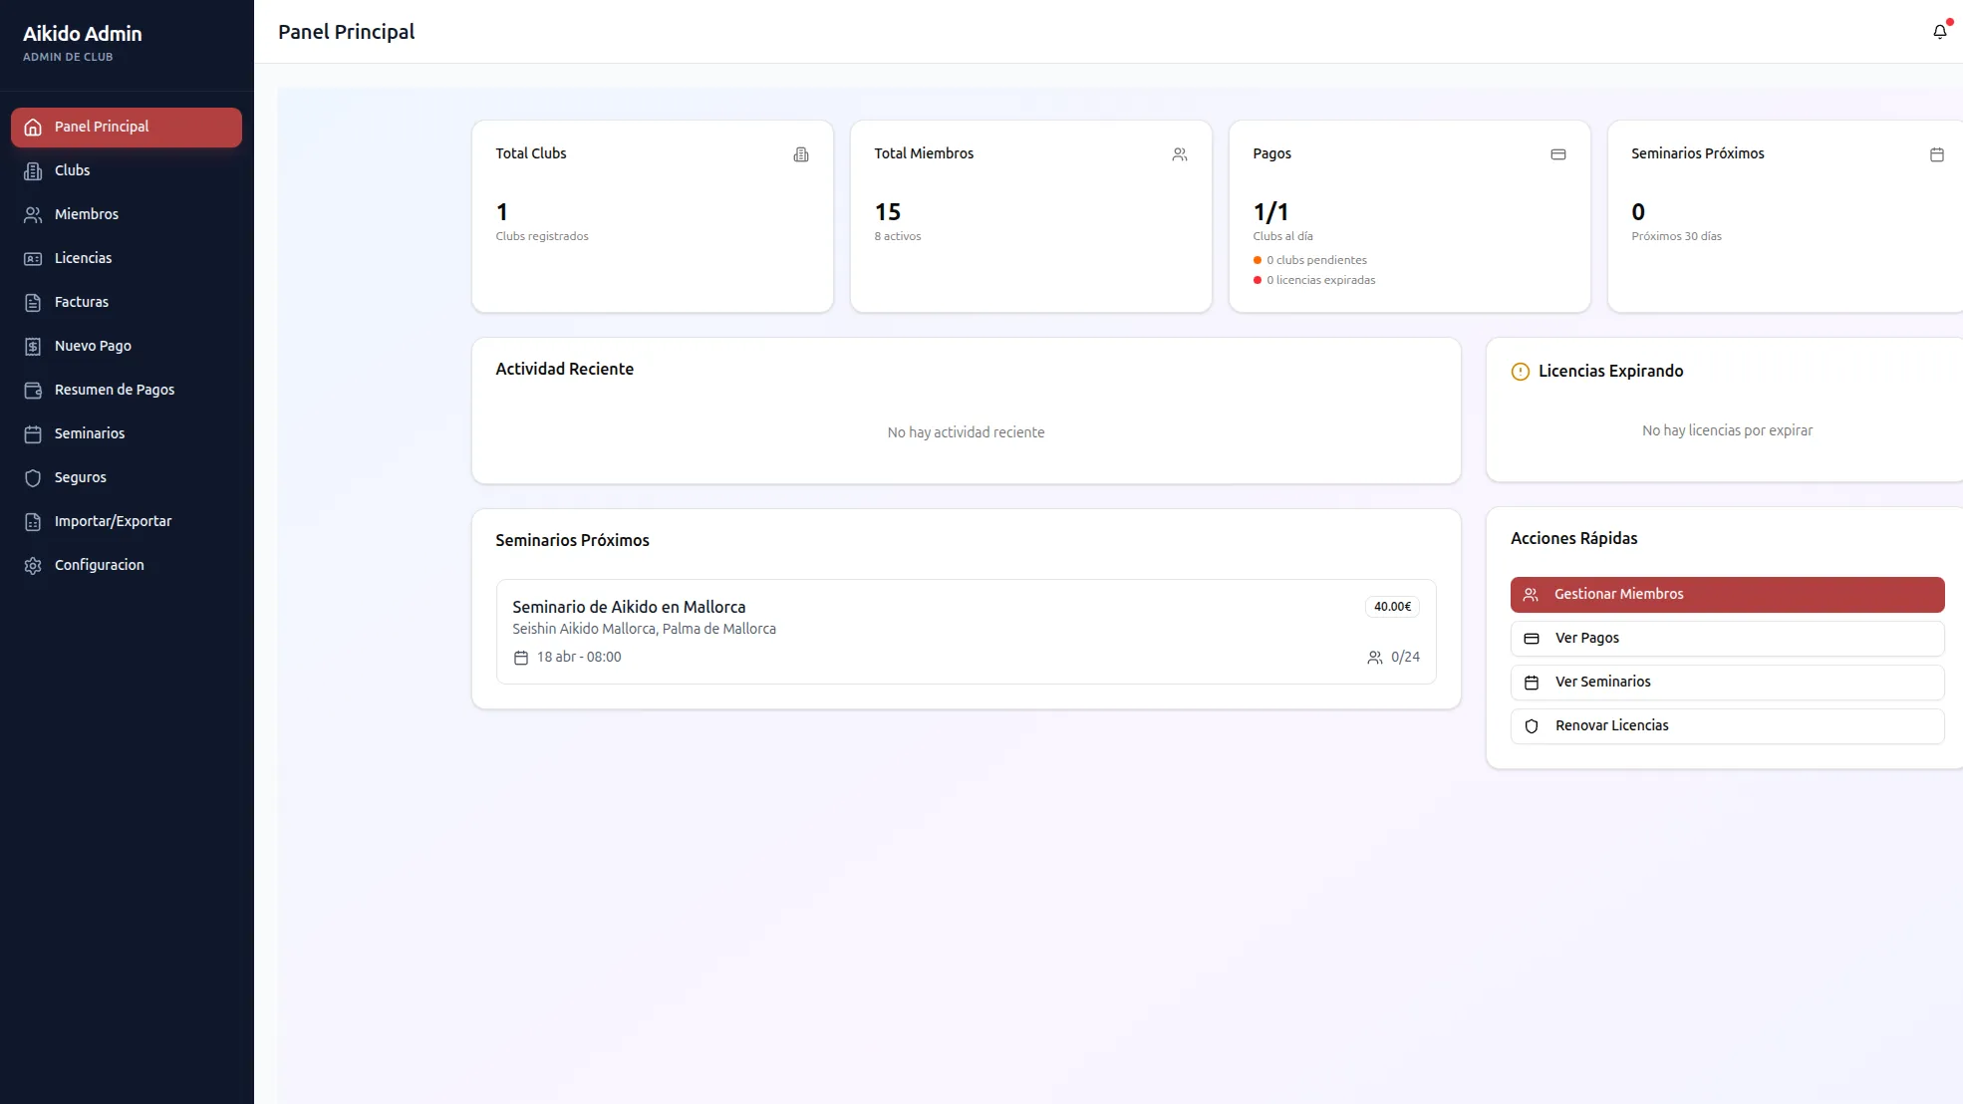Select Nuevo Pago in the sidebar
The width and height of the screenshot is (1963, 1104).
coord(127,347)
